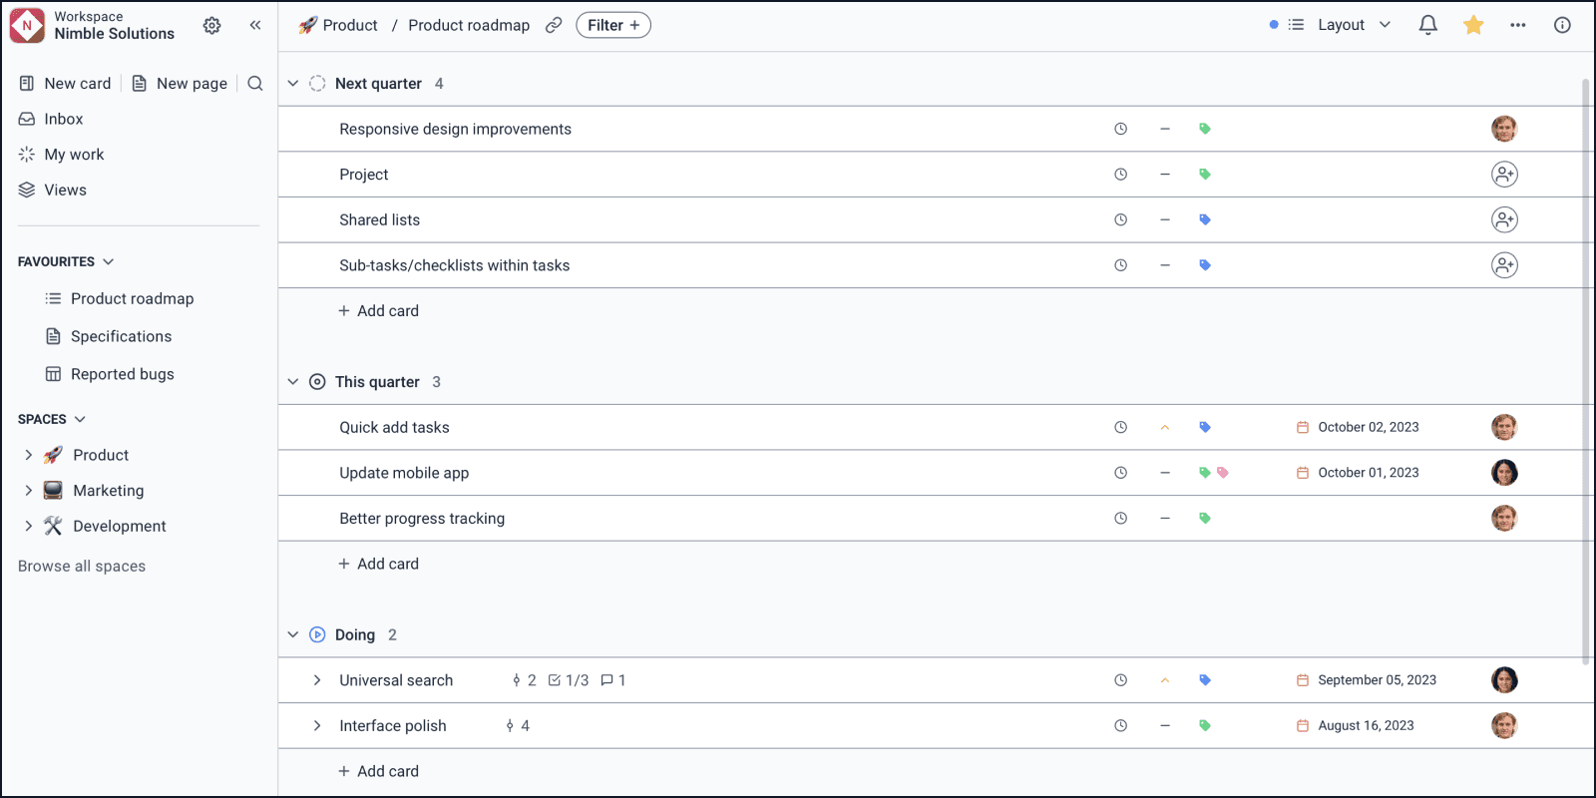Collapse the Next quarter group

[293, 84]
